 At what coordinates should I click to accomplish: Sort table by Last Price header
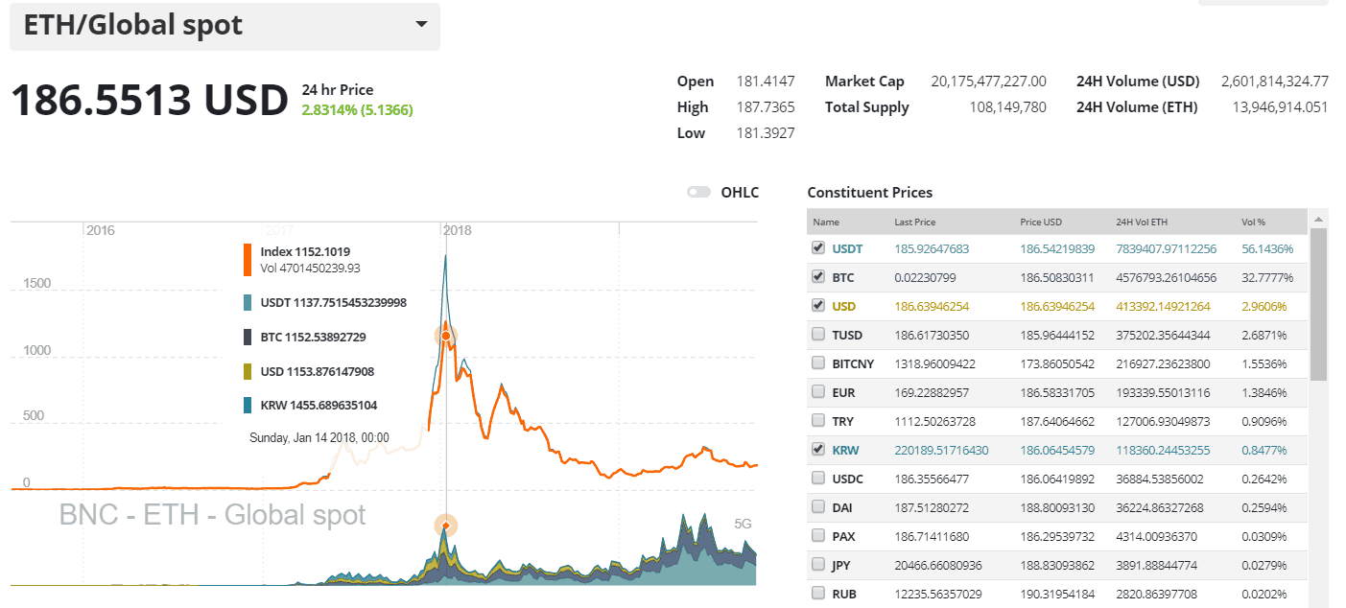[914, 222]
